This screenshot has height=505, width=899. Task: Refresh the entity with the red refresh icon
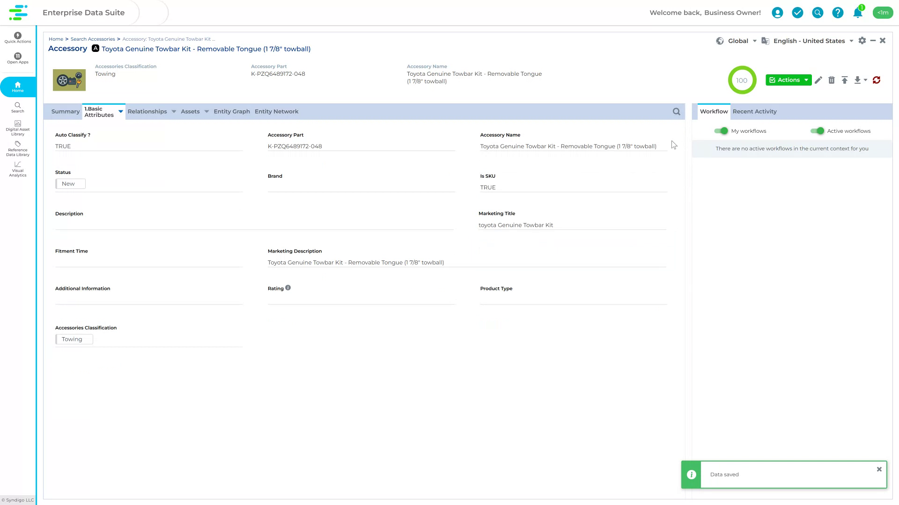pyautogui.click(x=877, y=80)
